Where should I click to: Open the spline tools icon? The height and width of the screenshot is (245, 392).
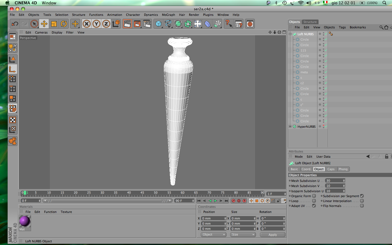[168, 24]
